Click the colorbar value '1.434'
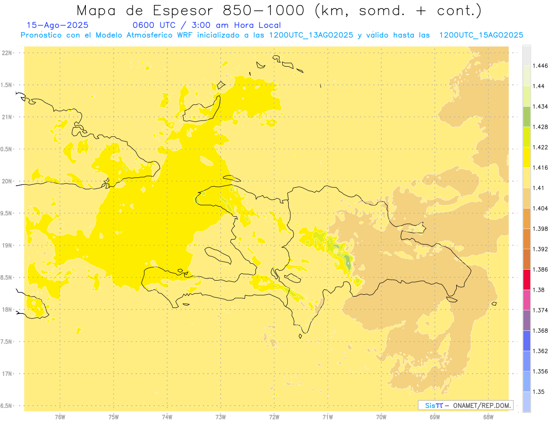This screenshot has height=423, width=548. [541, 106]
